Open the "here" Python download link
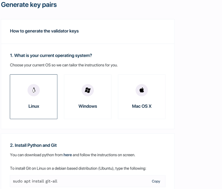The width and height of the screenshot is (222, 189). (x=67, y=154)
